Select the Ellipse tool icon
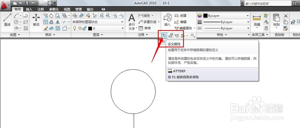The height and width of the screenshot is (128, 300). coord(16,28)
